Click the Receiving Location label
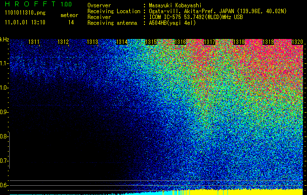Screen dimensions: 307x195 click(x=114, y=11)
